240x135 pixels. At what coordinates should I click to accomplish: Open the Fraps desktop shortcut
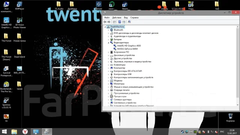191,6
